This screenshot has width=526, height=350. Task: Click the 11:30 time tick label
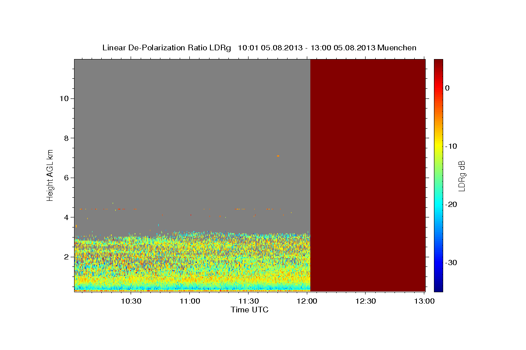(249, 301)
